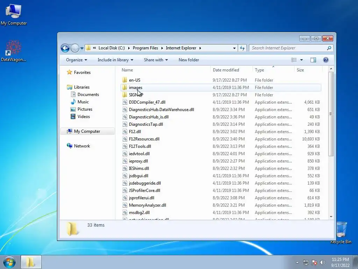The width and height of the screenshot is (358, 269).
Task: Select Recycle Bin desktop icon
Action: click(341, 233)
